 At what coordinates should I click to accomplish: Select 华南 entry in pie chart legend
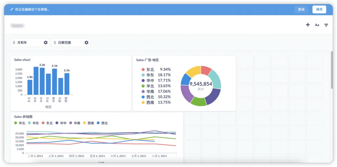click(x=156, y=91)
